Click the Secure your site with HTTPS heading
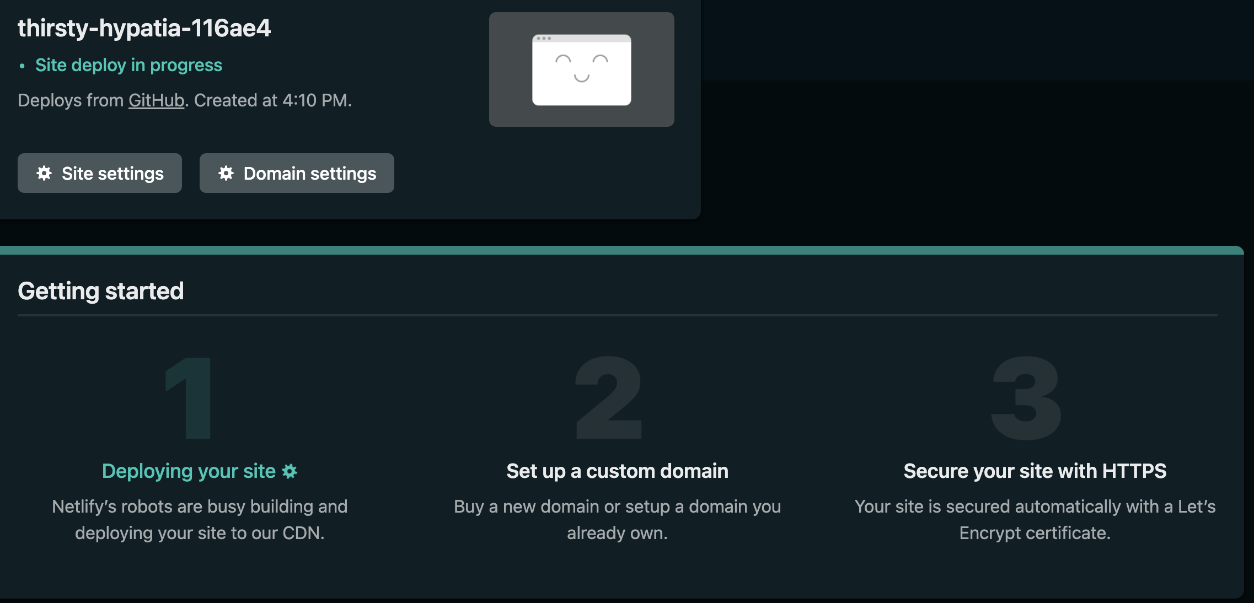The height and width of the screenshot is (603, 1254). [1035, 471]
